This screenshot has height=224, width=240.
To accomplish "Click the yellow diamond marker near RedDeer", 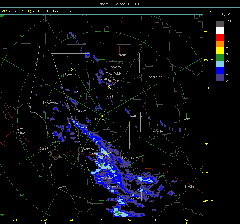I will point(110,87).
